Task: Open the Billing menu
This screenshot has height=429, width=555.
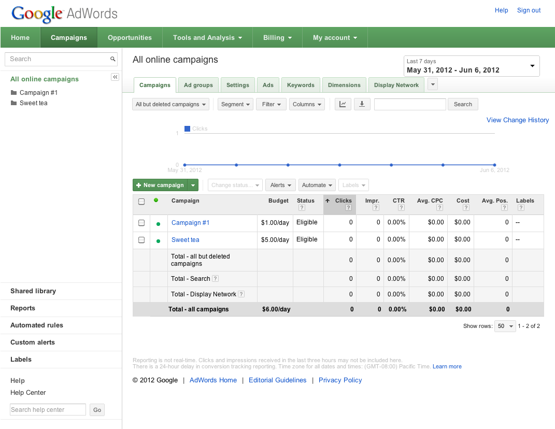Action: (x=277, y=37)
